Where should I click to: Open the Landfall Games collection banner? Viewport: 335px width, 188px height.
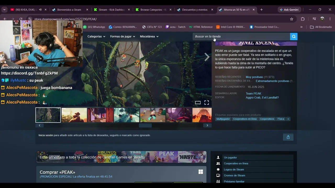pos(121,157)
